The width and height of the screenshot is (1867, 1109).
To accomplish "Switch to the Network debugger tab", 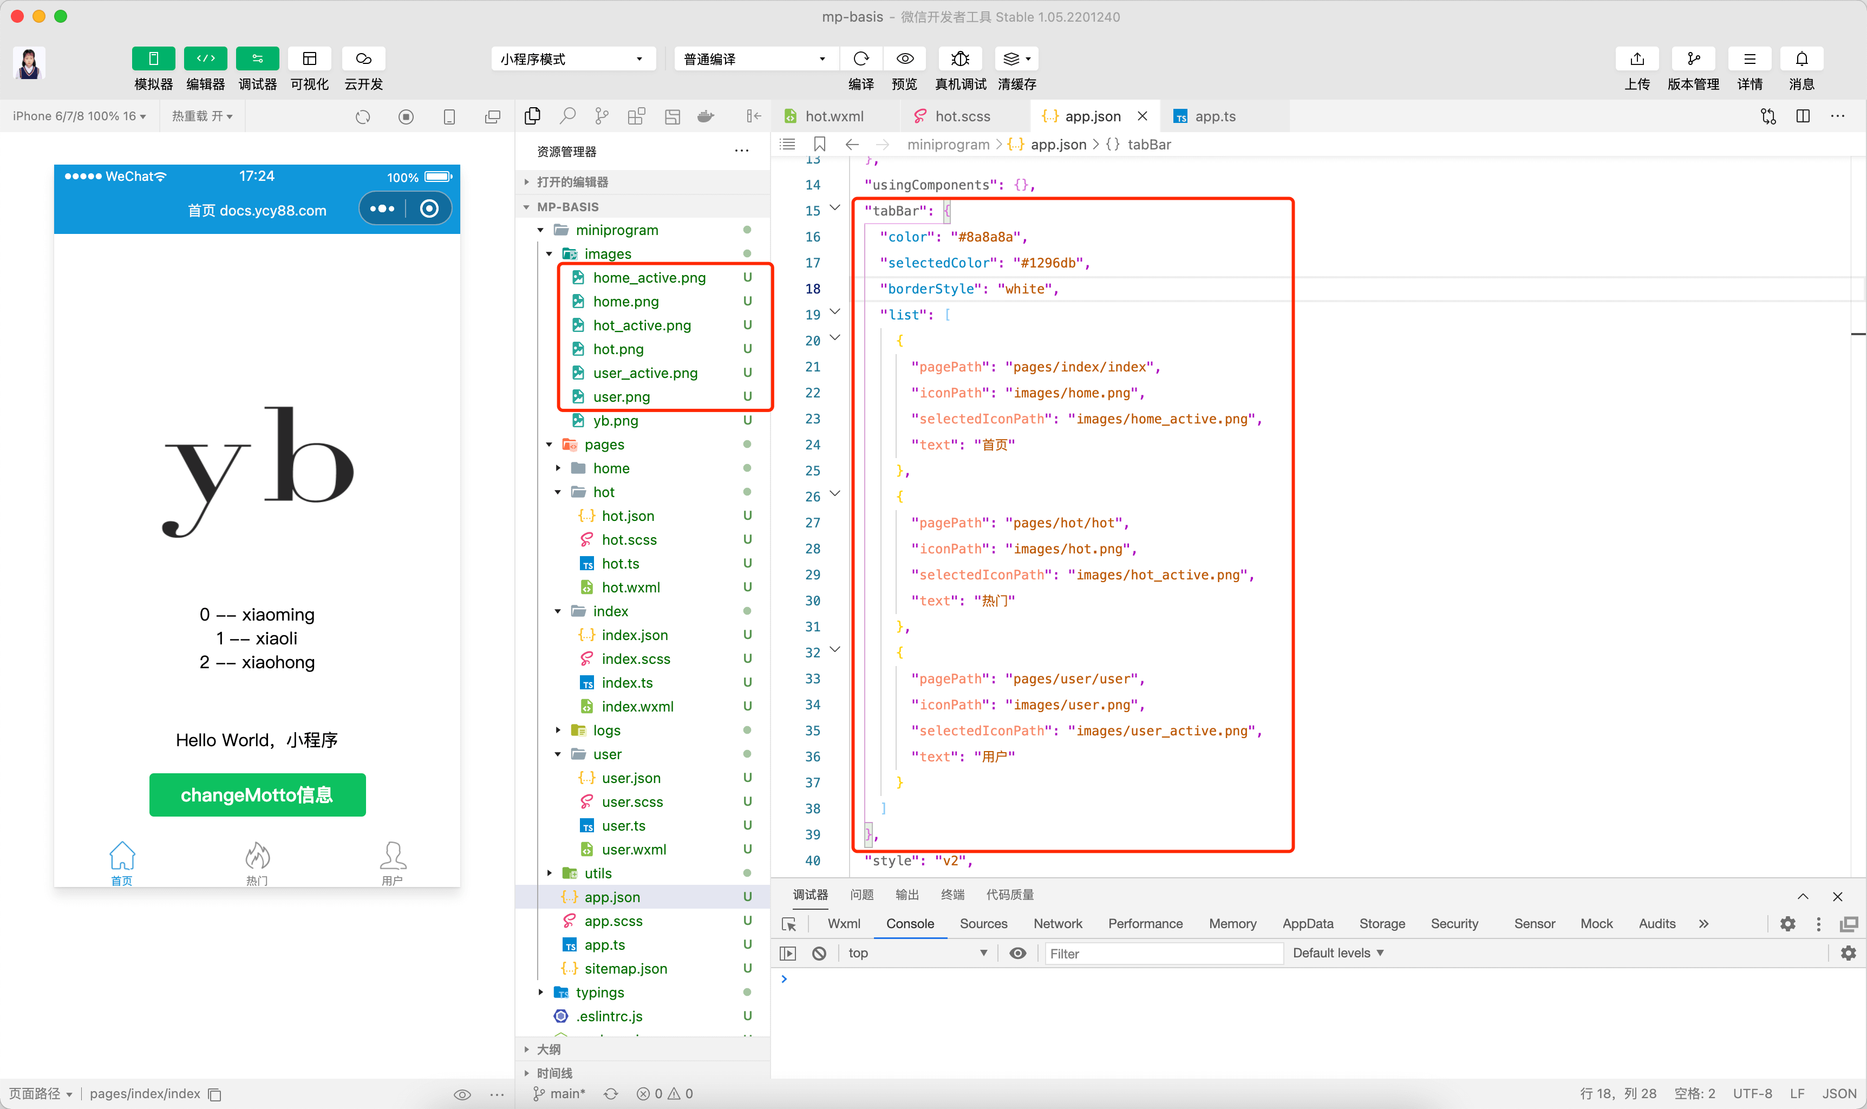I will 1057,924.
